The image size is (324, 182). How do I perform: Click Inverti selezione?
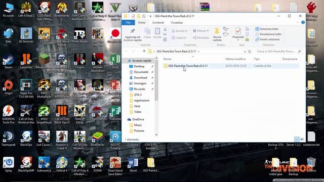267,39
